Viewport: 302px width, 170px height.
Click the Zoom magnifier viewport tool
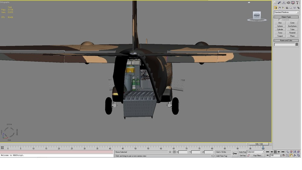click(288, 152)
